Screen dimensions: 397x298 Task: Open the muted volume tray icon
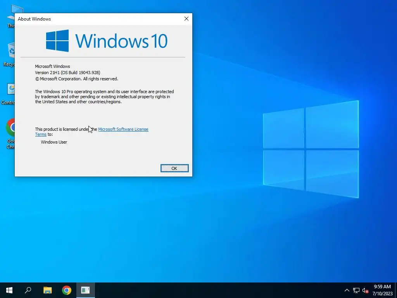365,290
